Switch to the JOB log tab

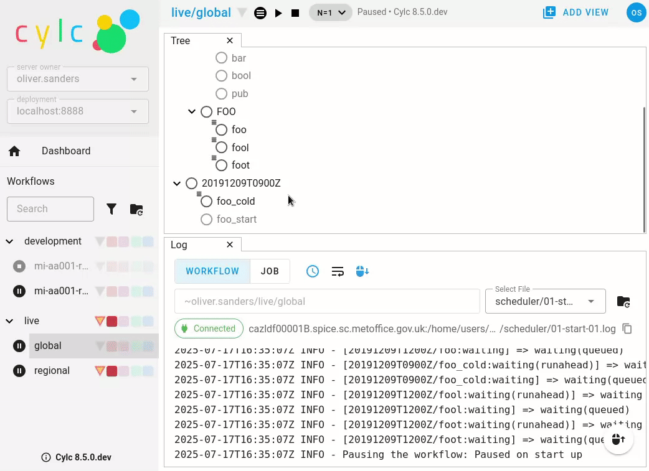pyautogui.click(x=270, y=271)
